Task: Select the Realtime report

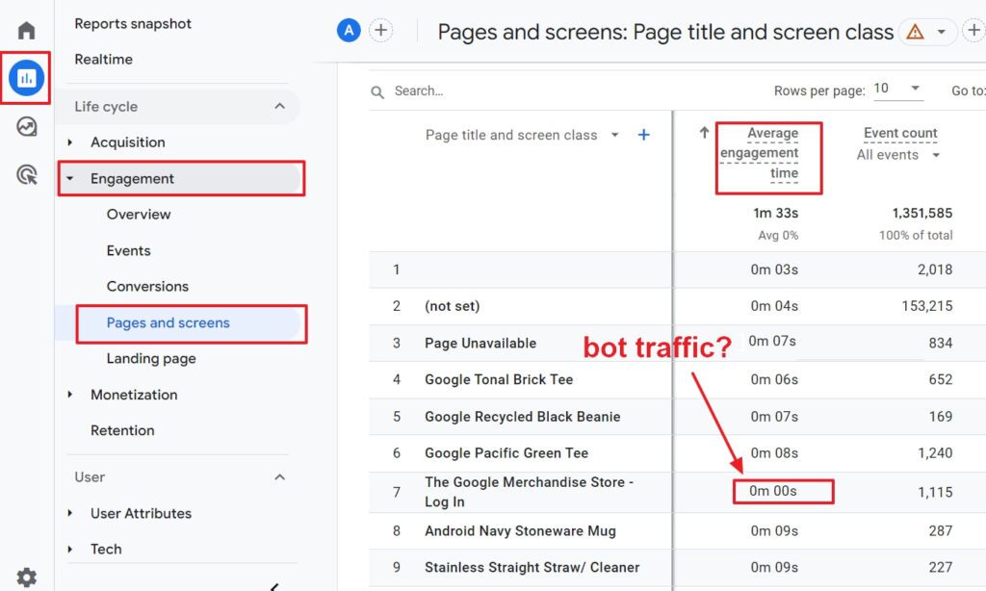Action: click(104, 59)
